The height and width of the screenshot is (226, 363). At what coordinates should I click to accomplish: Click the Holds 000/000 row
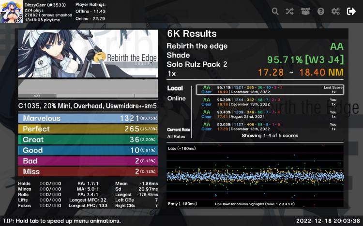[x=40, y=184]
